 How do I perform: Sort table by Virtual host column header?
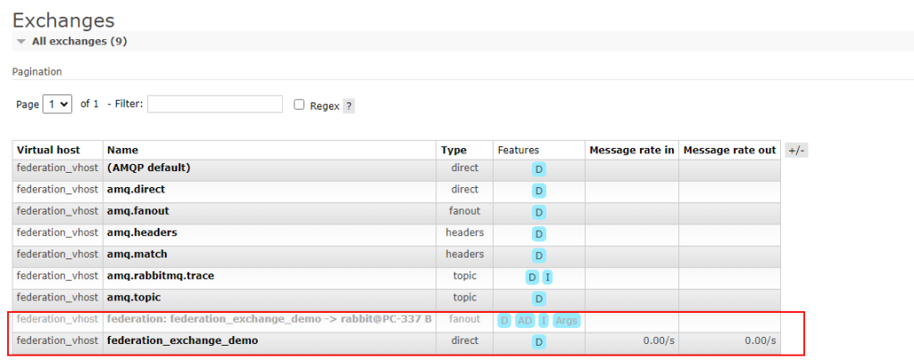tap(48, 151)
